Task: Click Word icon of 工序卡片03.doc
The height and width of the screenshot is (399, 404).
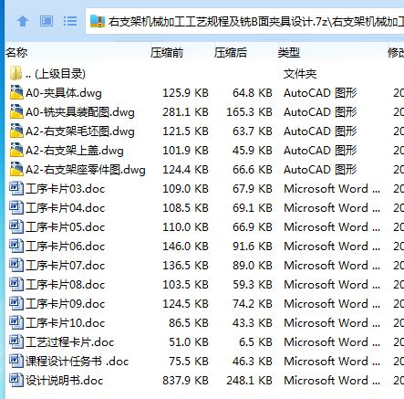Action: click(16, 188)
